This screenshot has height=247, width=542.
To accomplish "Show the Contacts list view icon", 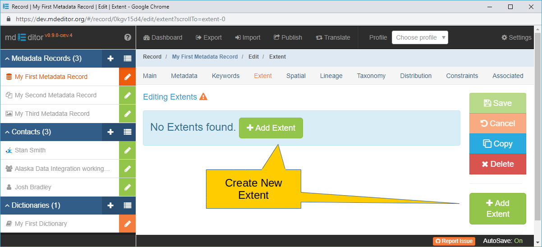I will click(x=128, y=132).
